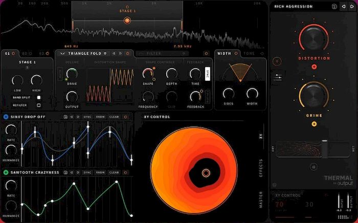
Task: Save the Sawtooth Crazyness LFO preset
Action: [65, 172]
